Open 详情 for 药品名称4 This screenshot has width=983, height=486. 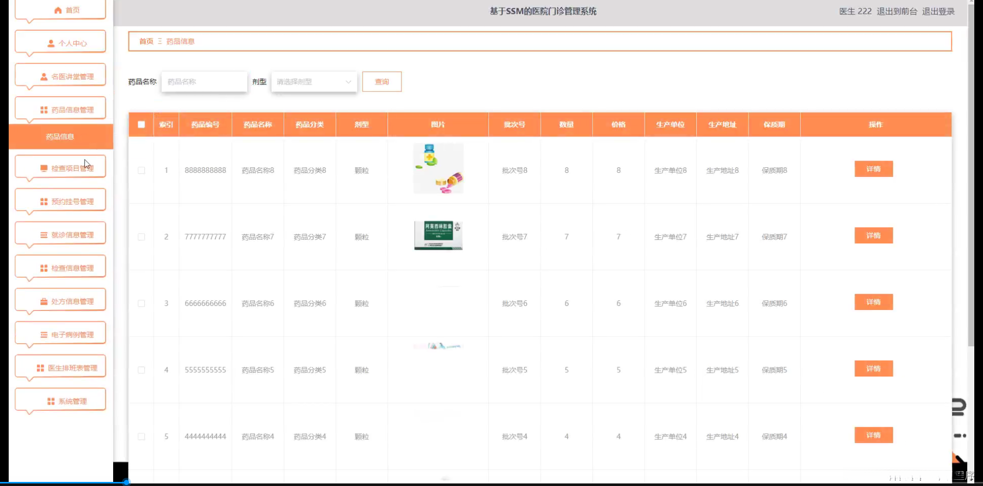873,435
